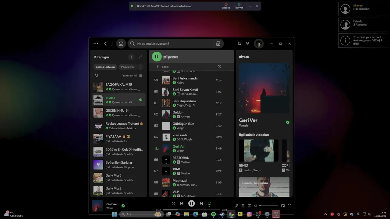This screenshot has height=219, width=390.
Task: Open Wegh artist link under Geri Ver title
Action: click(243, 125)
